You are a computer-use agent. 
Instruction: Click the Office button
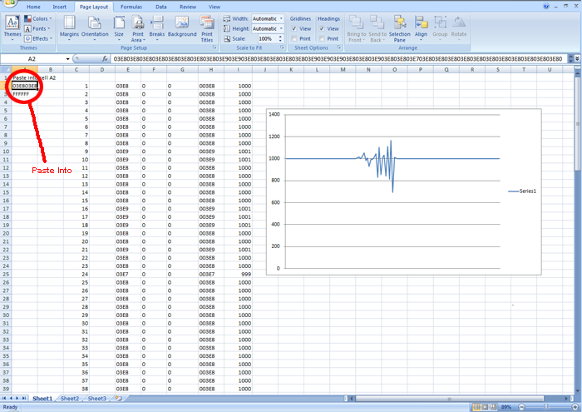[9, 3]
